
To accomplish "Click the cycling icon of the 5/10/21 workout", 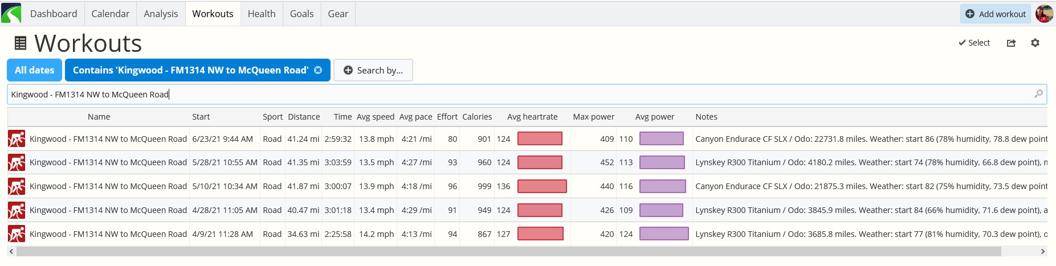I will coord(17,186).
